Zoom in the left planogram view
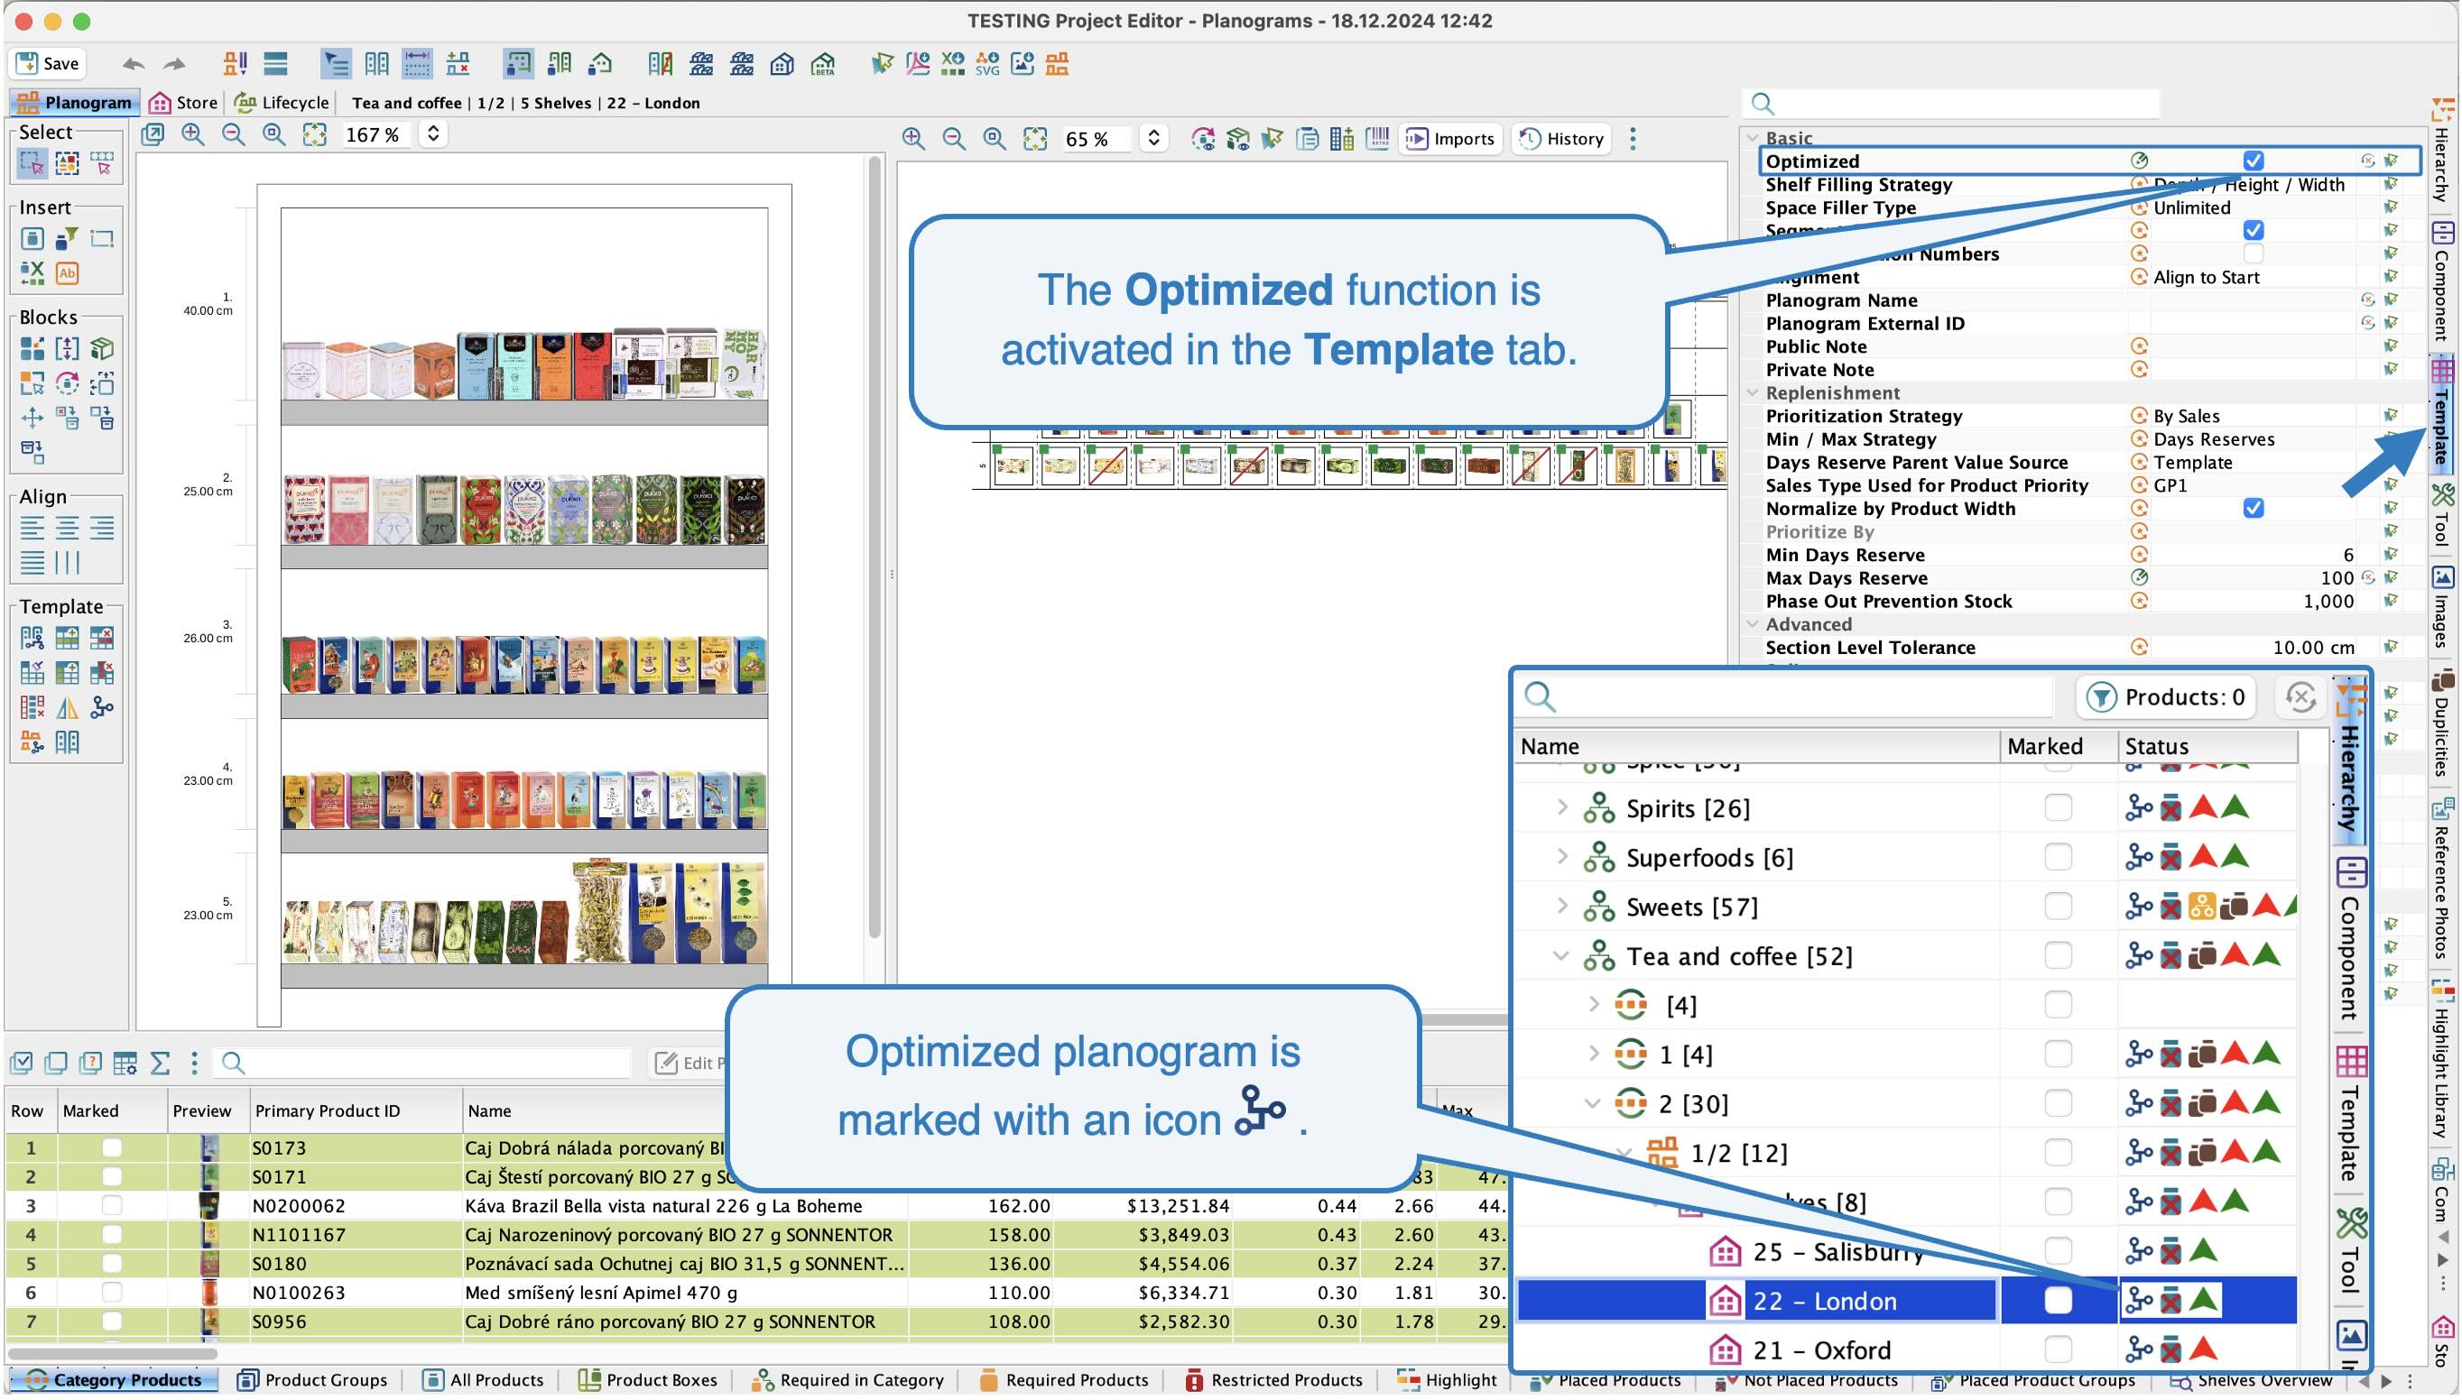This screenshot has width=2462, height=1400. tap(193, 134)
